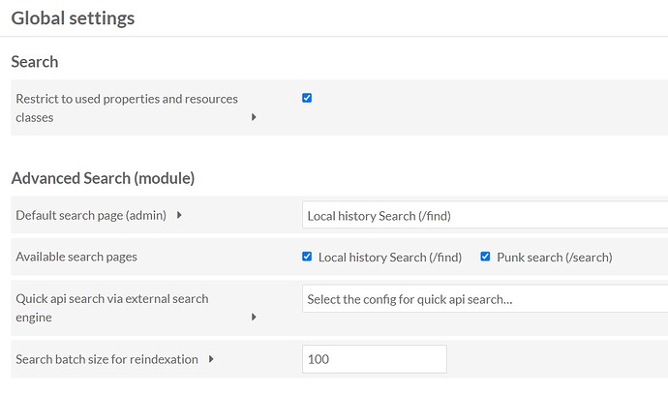The width and height of the screenshot is (668, 396).
Task: Click the Quick api search via external label
Action: [x=112, y=308]
